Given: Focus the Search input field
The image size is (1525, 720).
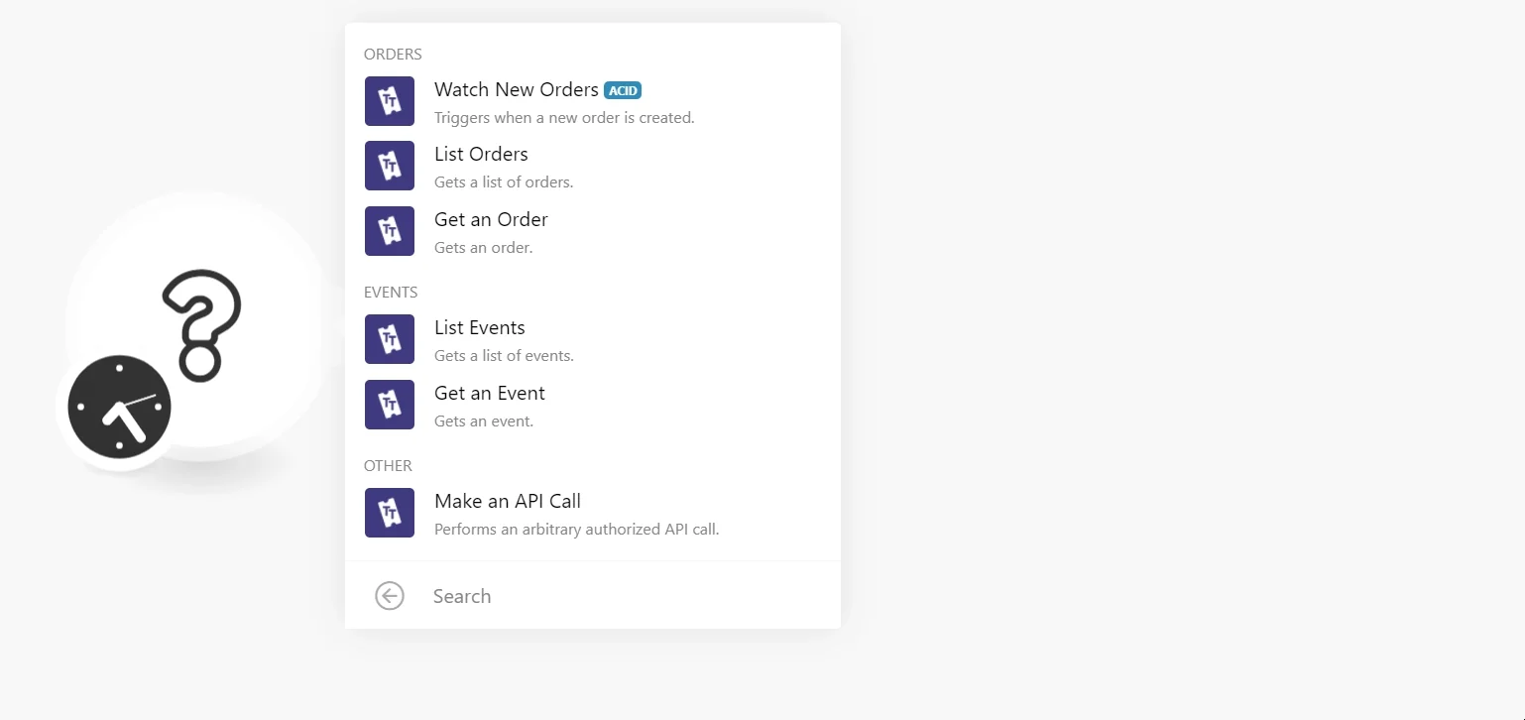Looking at the screenshot, I should pos(625,596).
